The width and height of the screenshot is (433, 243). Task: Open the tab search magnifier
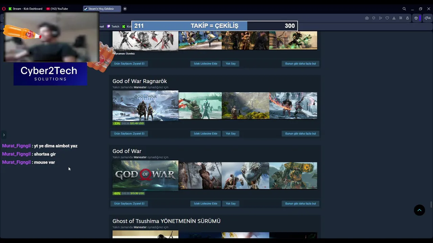point(404,9)
